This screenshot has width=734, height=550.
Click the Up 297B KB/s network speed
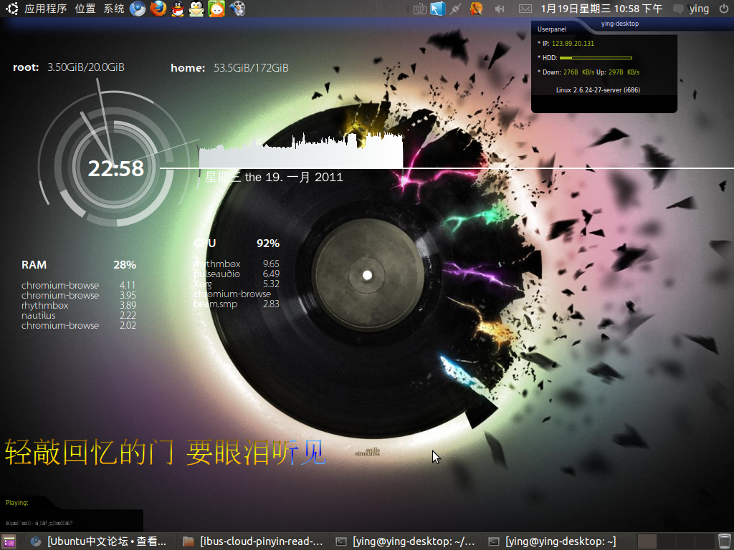click(618, 72)
